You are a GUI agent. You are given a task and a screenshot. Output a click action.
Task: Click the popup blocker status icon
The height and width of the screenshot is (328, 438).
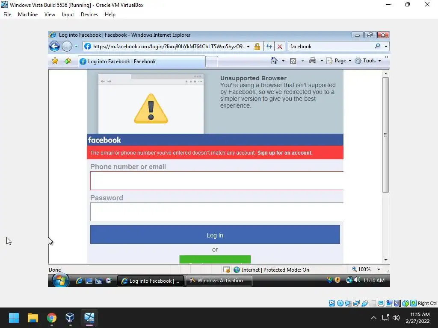[x=227, y=270]
